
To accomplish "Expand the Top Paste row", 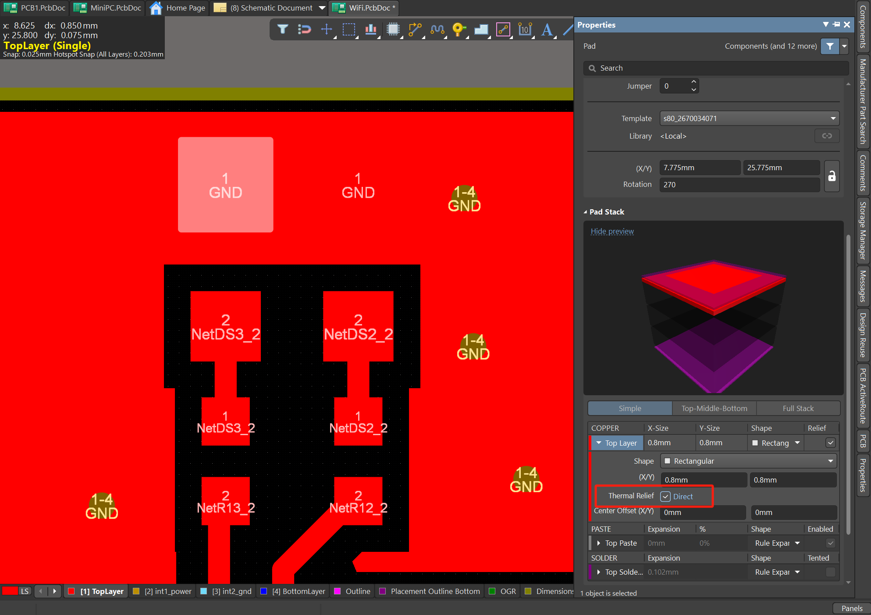I will pyautogui.click(x=599, y=543).
